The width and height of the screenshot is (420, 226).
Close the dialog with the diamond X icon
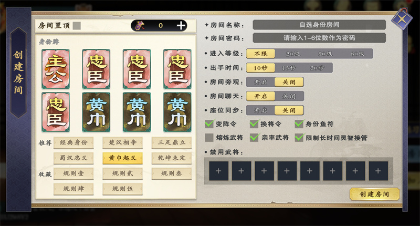tap(402, 19)
